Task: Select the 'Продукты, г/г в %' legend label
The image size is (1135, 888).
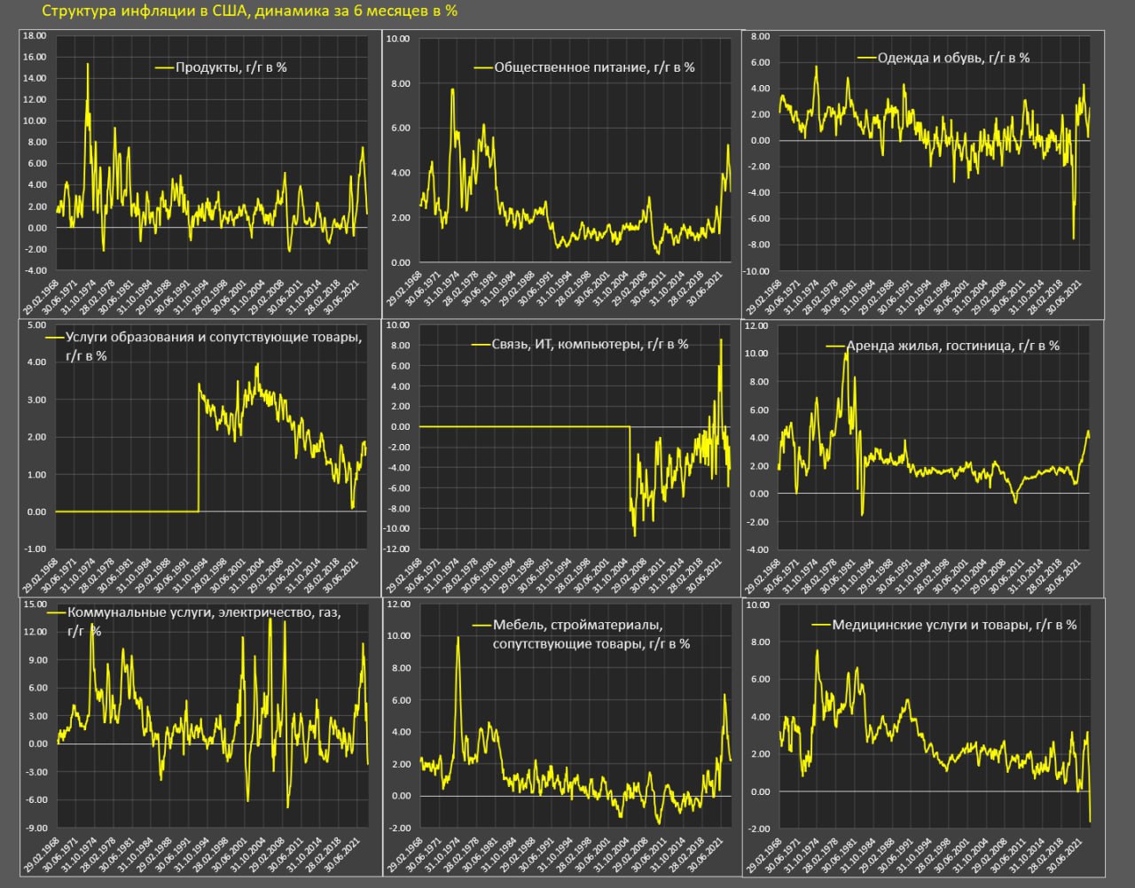Action: coord(231,67)
